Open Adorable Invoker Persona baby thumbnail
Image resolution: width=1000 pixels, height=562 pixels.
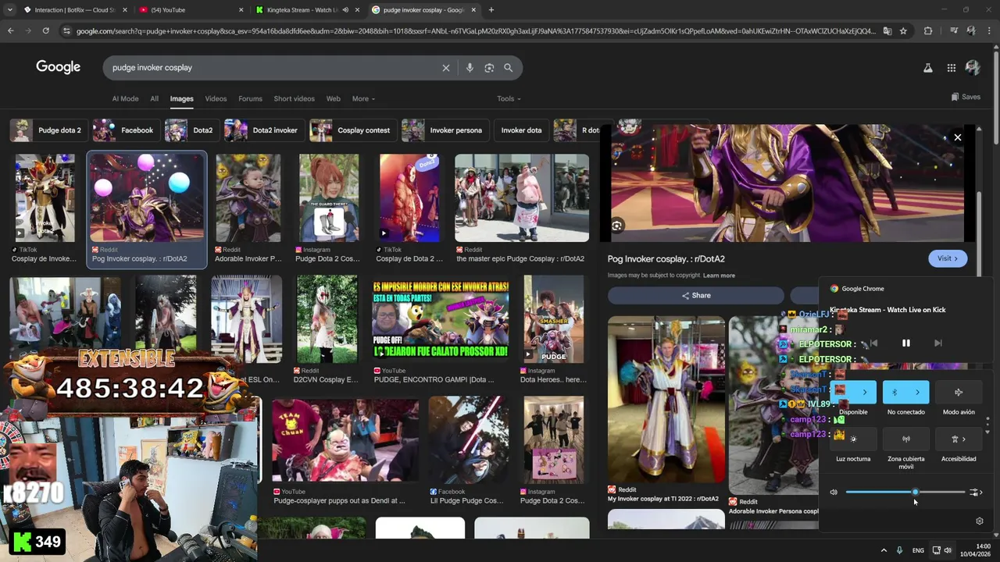click(x=248, y=198)
